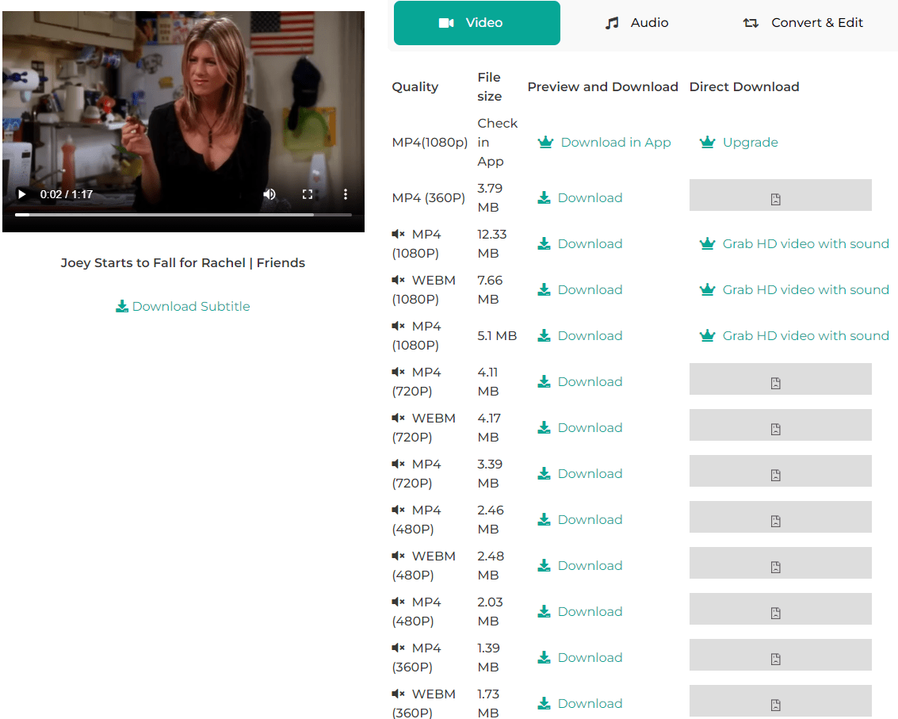The width and height of the screenshot is (898, 719).
Task: Select the Video tab
Action: 476,23
